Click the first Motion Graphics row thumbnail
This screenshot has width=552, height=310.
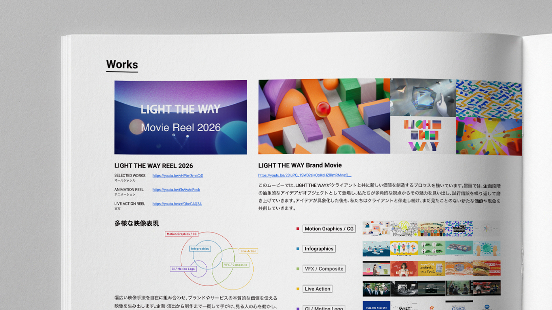point(376,229)
